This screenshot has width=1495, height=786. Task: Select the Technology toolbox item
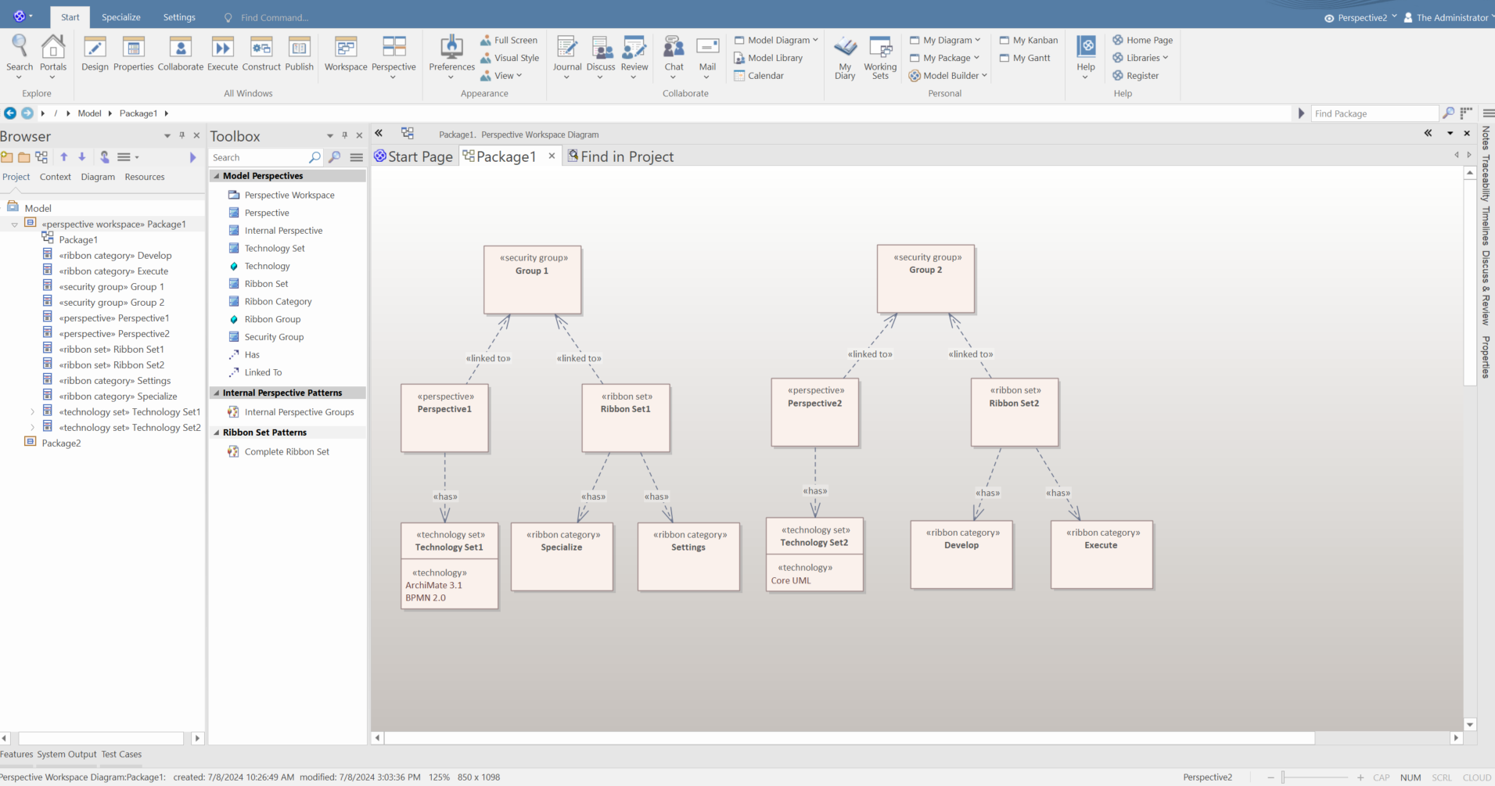tap(267, 266)
